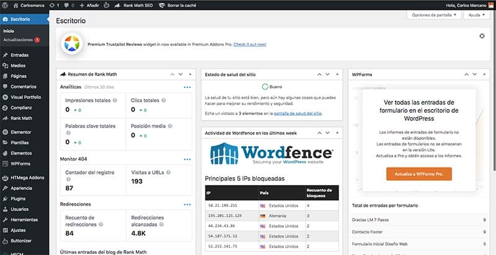Click Borrar la caché in admin bar
Image resolution: width=496 pixels, height=255 pixels.
177,6
